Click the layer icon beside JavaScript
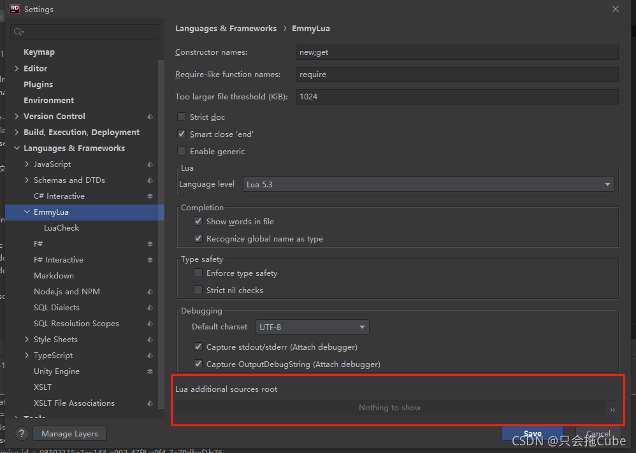Image resolution: width=636 pixels, height=453 pixels. click(150, 164)
